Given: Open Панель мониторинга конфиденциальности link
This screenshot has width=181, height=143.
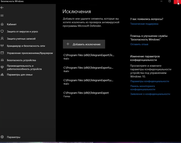Looking at the screenshot, I should pos(143,88).
